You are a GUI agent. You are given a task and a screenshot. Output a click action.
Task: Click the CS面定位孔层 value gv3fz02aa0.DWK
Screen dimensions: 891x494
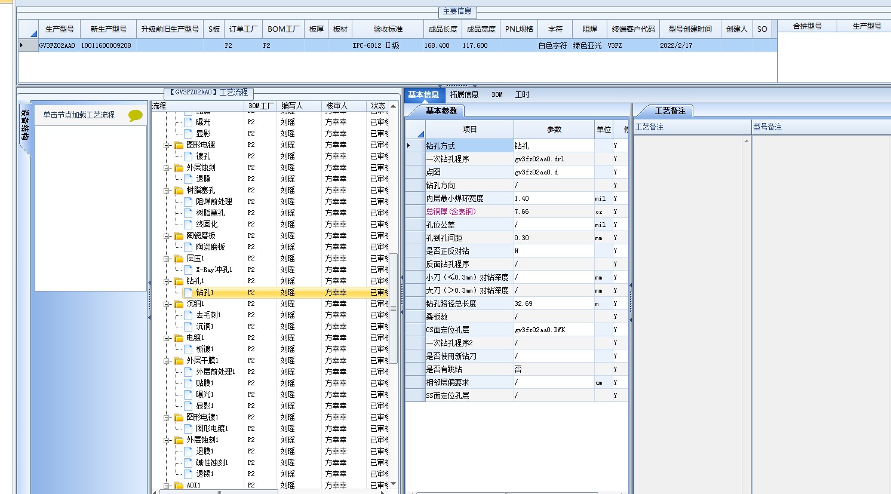[554, 330]
